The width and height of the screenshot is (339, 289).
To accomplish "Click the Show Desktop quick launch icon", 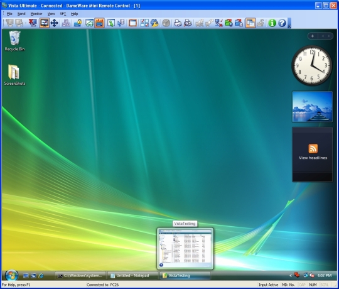I will pyautogui.click(x=26, y=276).
